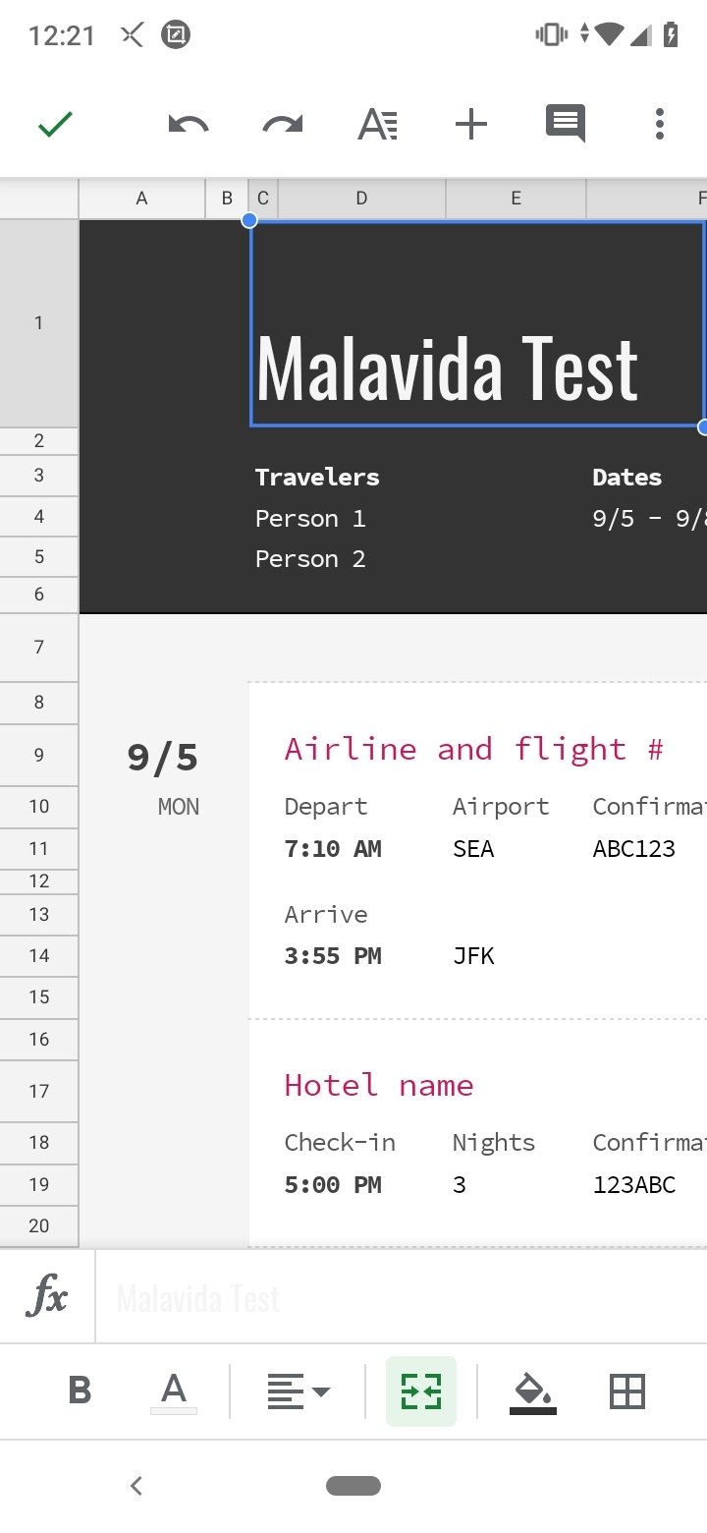
Task: Toggle merge cells button
Action: coord(421,1391)
